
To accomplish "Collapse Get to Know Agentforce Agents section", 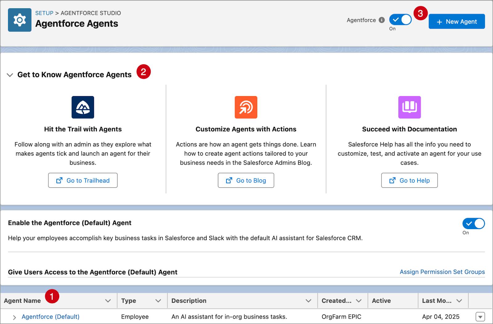I will point(10,75).
